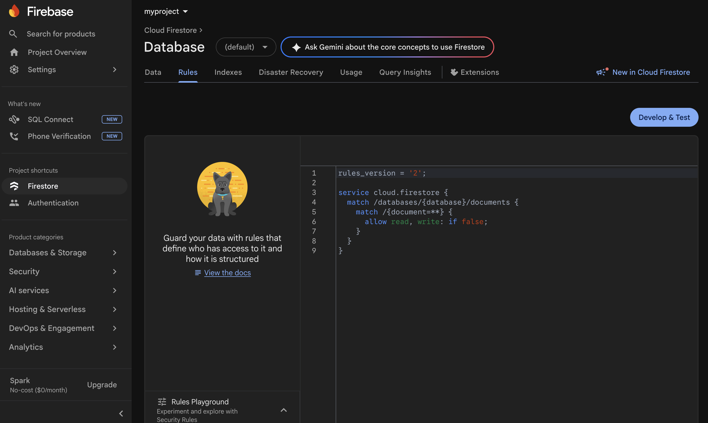Click Ask Gemini about core concepts button

click(x=387, y=47)
